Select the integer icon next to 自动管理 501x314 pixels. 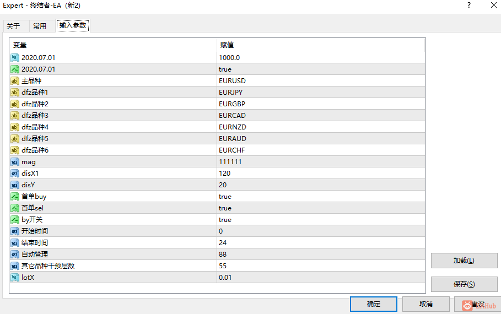15,255
